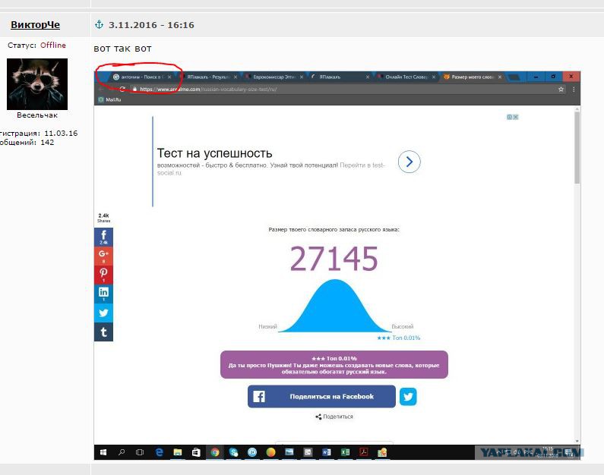Click the blue bell curve chart

pyautogui.click(x=334, y=306)
